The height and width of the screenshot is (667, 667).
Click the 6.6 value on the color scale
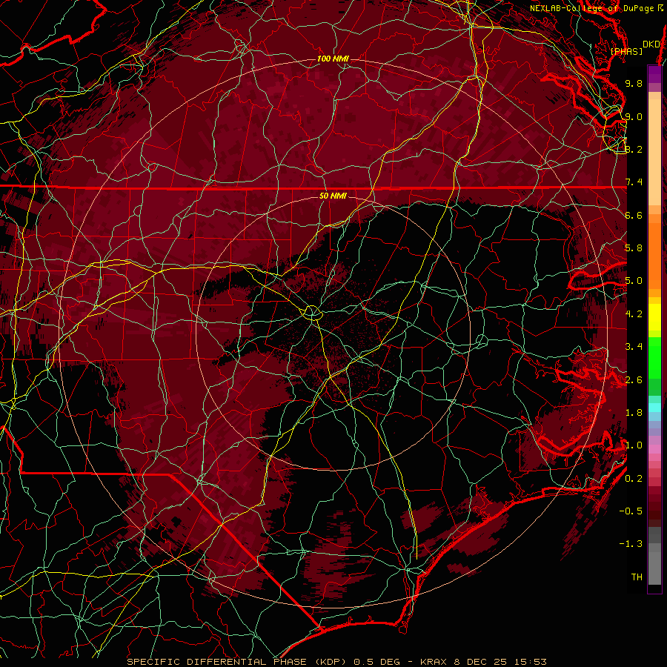634,215
